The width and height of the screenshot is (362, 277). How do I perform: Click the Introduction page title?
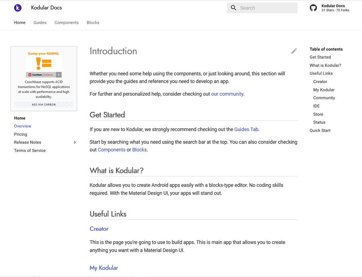[x=113, y=51]
